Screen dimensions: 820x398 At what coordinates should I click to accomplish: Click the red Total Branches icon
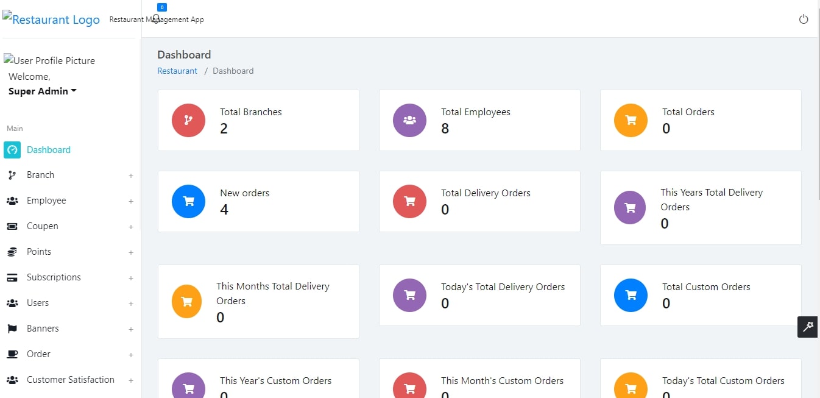point(188,120)
